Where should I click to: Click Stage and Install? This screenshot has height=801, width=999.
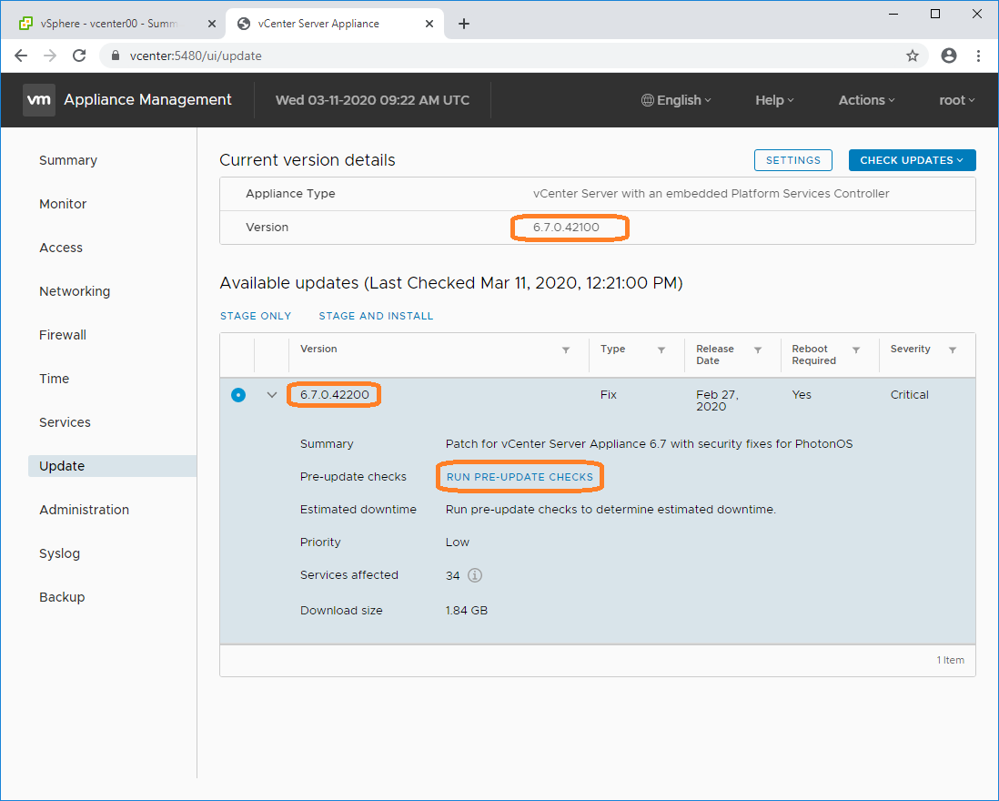tap(376, 316)
